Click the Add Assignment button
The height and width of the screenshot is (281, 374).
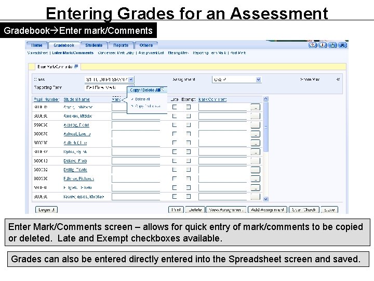pos(268,210)
